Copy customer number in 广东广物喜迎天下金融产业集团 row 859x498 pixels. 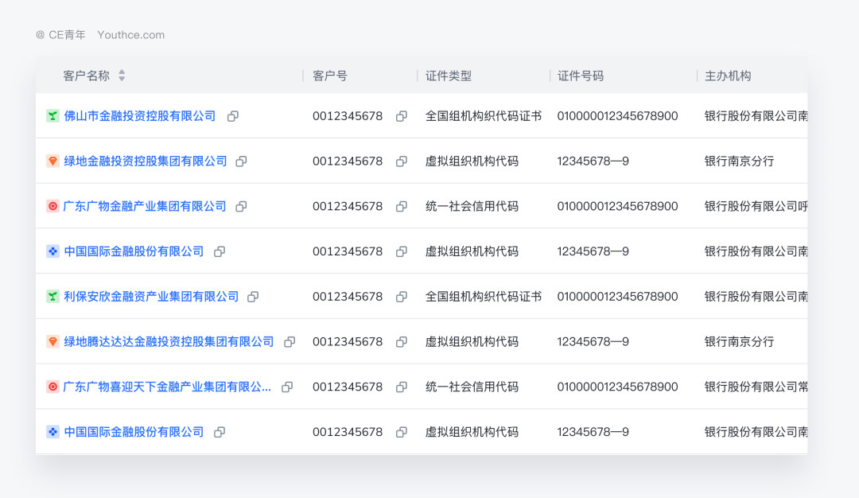[402, 387]
